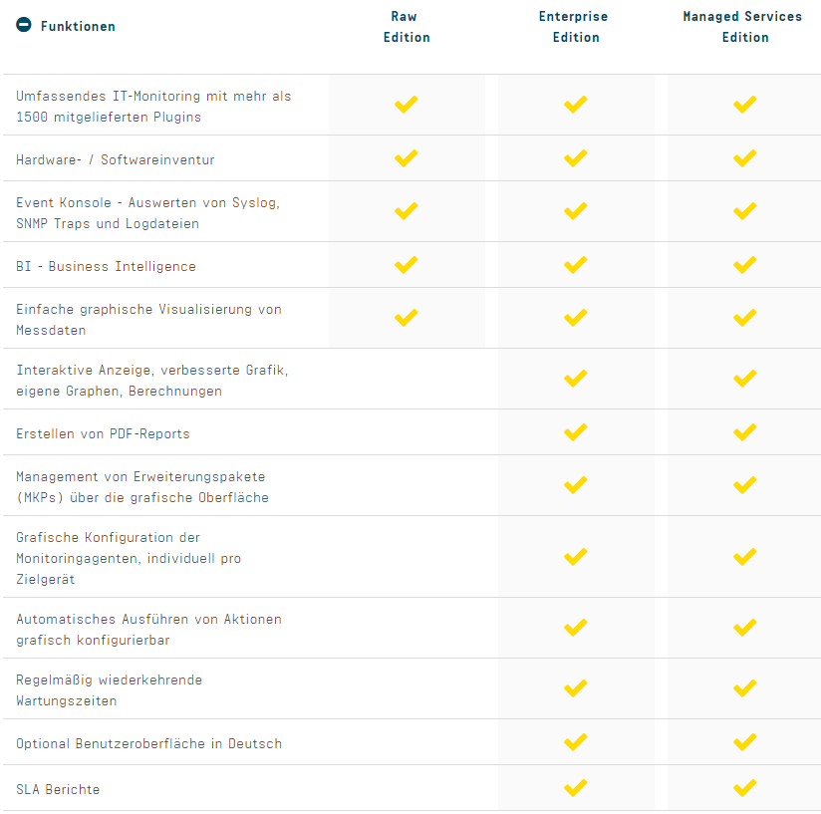Click Managed Services checkmark for MKPs row
Viewport: 821px width, 814px height.
pyautogui.click(x=745, y=485)
